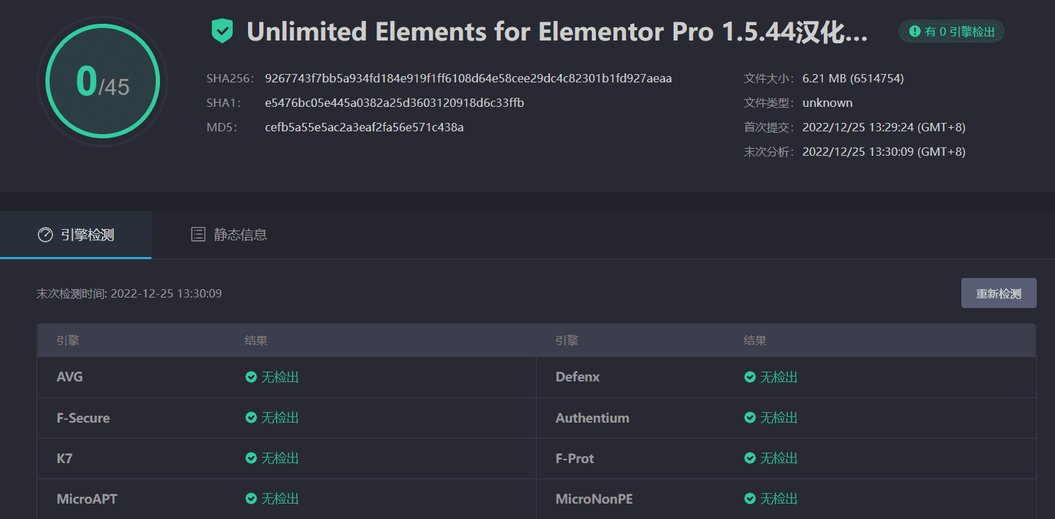The height and width of the screenshot is (519, 1055).
Task: Click the F-Secure engine name
Action: [x=83, y=418]
